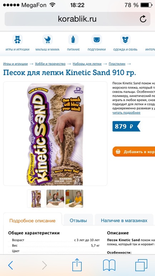
Task: Follow the Хобби и творчество breadcrumb
Action: tap(50, 64)
